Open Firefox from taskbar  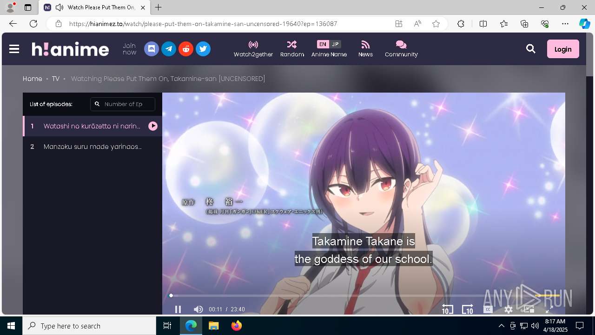point(237,326)
